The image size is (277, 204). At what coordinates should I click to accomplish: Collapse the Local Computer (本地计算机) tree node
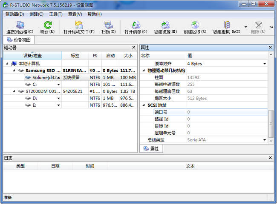pyautogui.click(x=7, y=64)
